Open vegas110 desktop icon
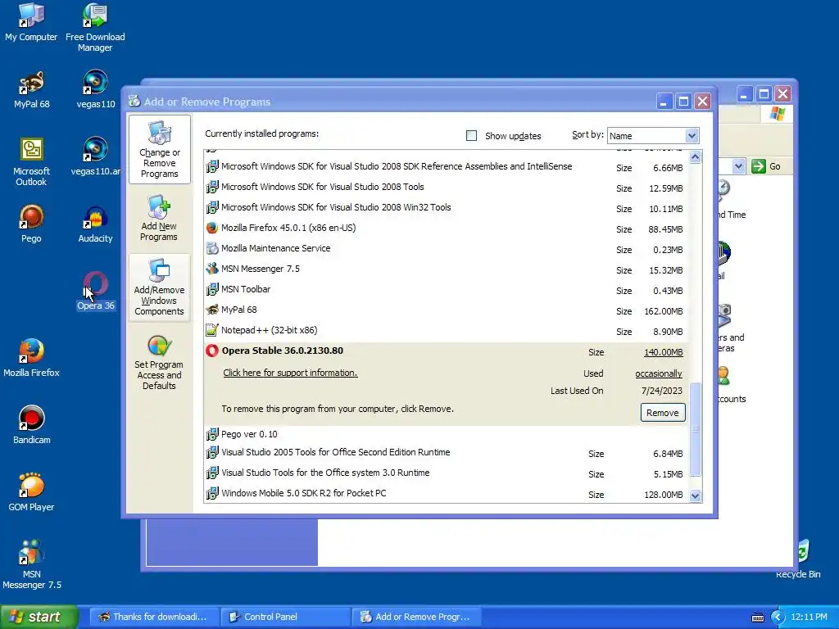 95,89
